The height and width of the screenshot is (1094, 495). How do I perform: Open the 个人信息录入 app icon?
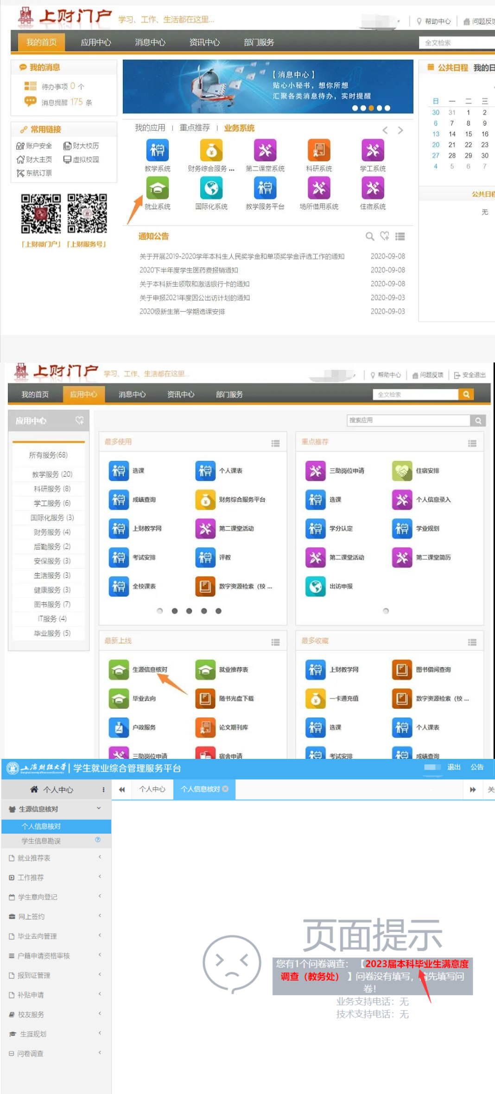[x=402, y=500]
